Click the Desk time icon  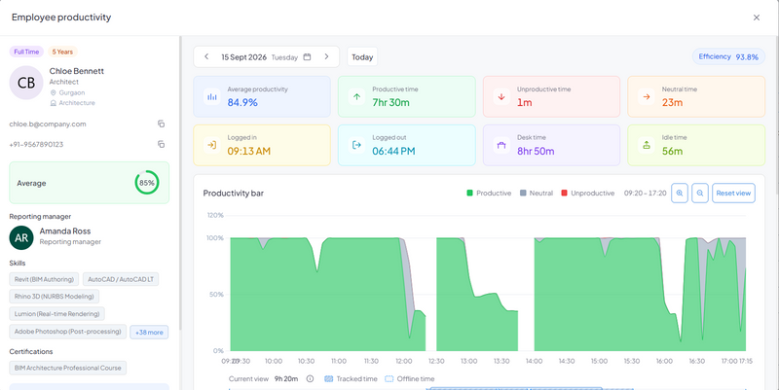coord(501,145)
